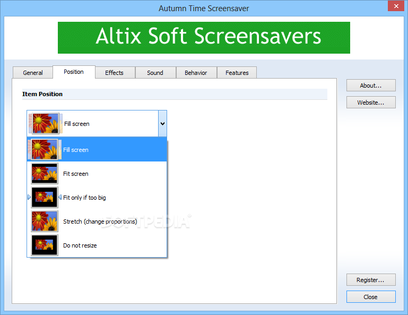Viewport: 408px width, 315px height.
Task: Choose the highlighted Fill screen list option
Action: [x=97, y=150]
